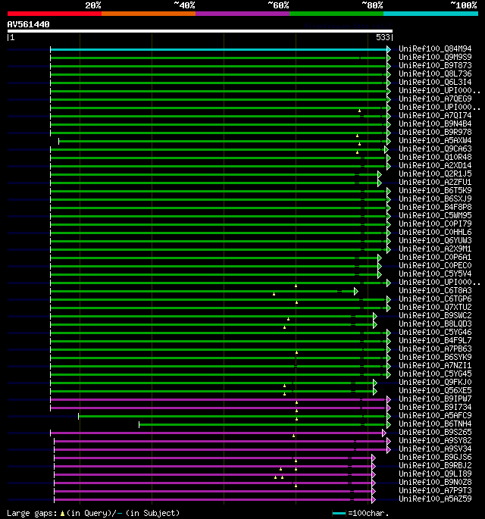Image resolution: width=485 pixels, height=519 pixels.
Task: Open hit UniRef100_A7QEG9
Action: 435,99
